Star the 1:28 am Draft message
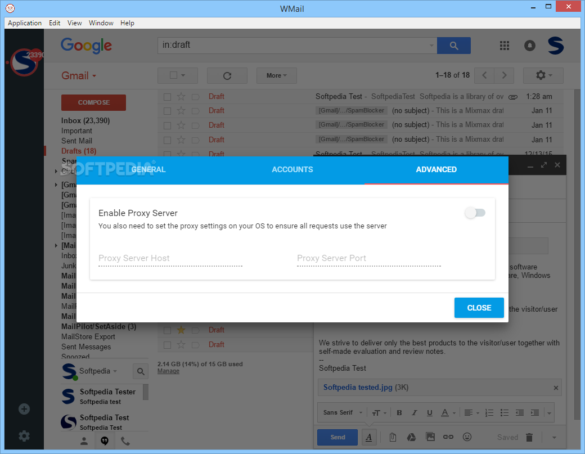The height and width of the screenshot is (454, 585). 181,97
